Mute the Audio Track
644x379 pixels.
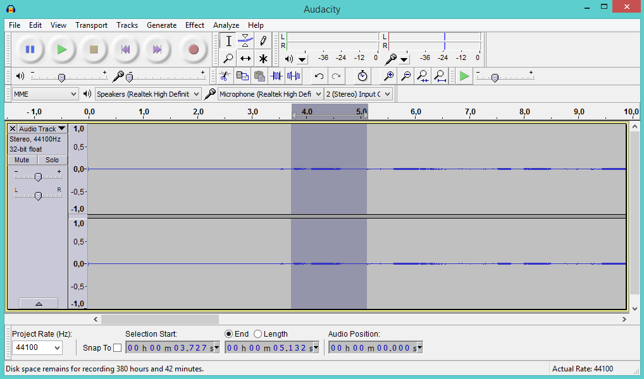(22, 160)
